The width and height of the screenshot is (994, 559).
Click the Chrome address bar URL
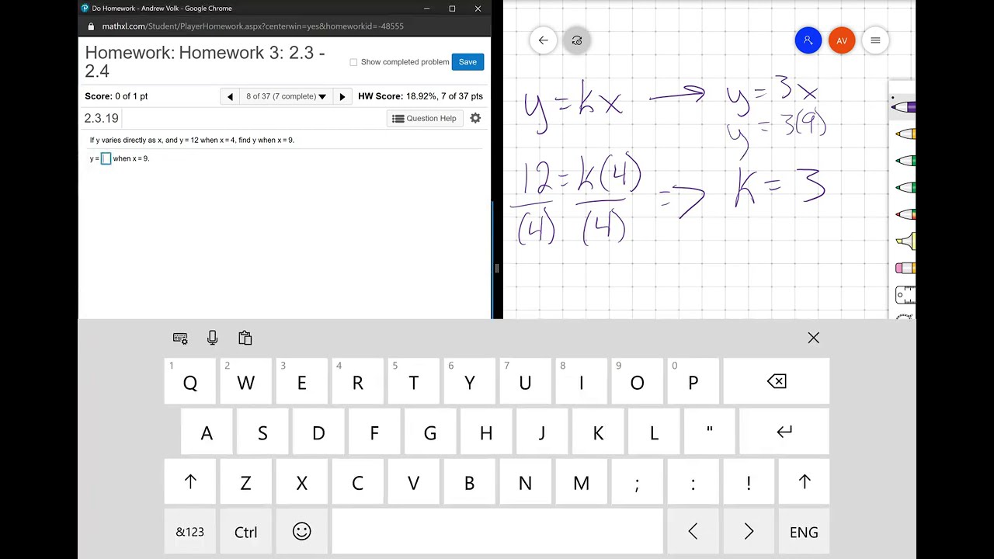(253, 26)
